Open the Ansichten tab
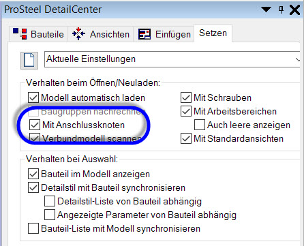304x246 pixels. [101, 34]
